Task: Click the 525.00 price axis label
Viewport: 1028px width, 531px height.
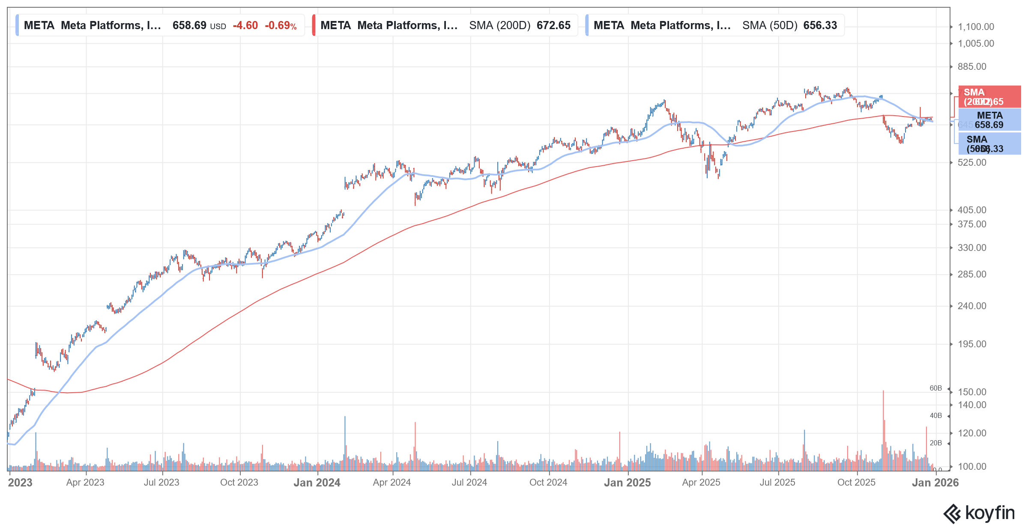Action: pyautogui.click(x=972, y=163)
